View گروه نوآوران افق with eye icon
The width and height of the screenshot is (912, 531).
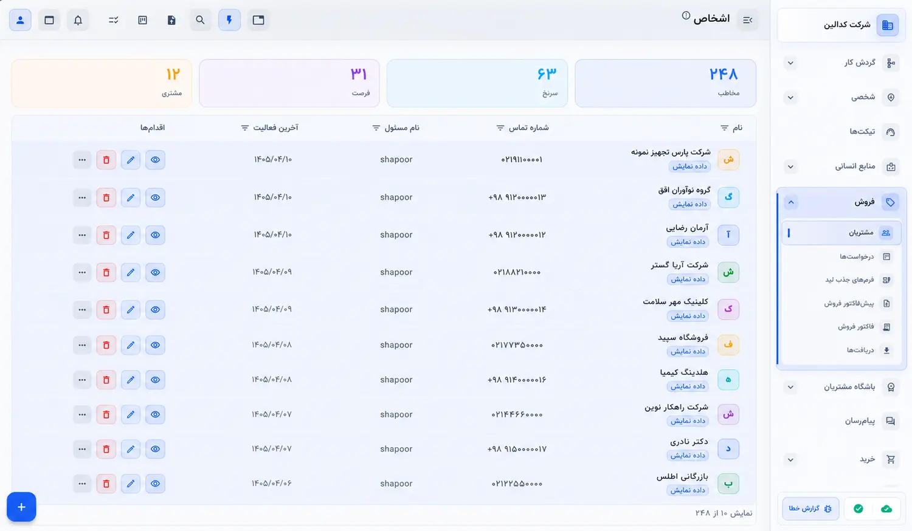tap(156, 197)
